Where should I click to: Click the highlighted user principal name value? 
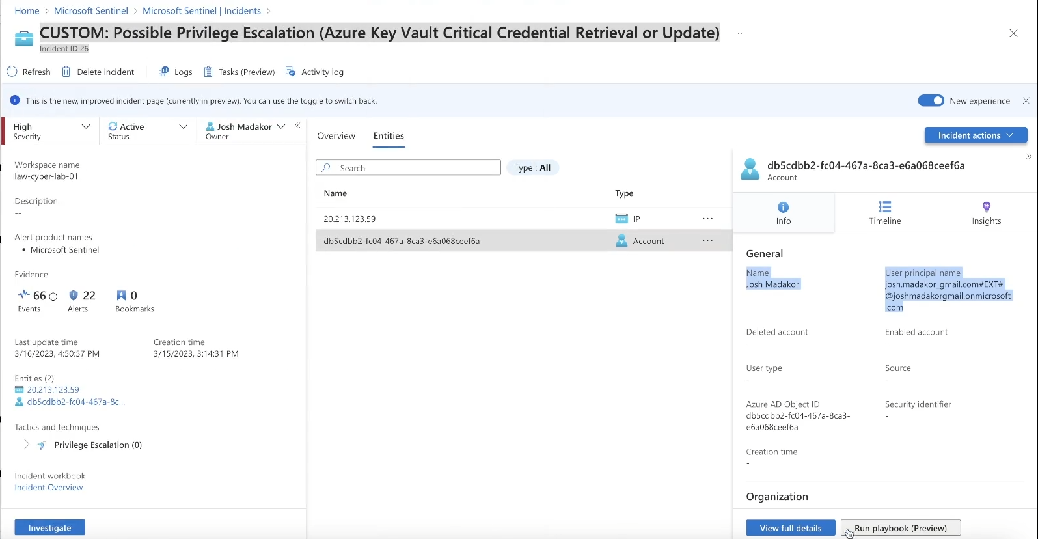948,296
